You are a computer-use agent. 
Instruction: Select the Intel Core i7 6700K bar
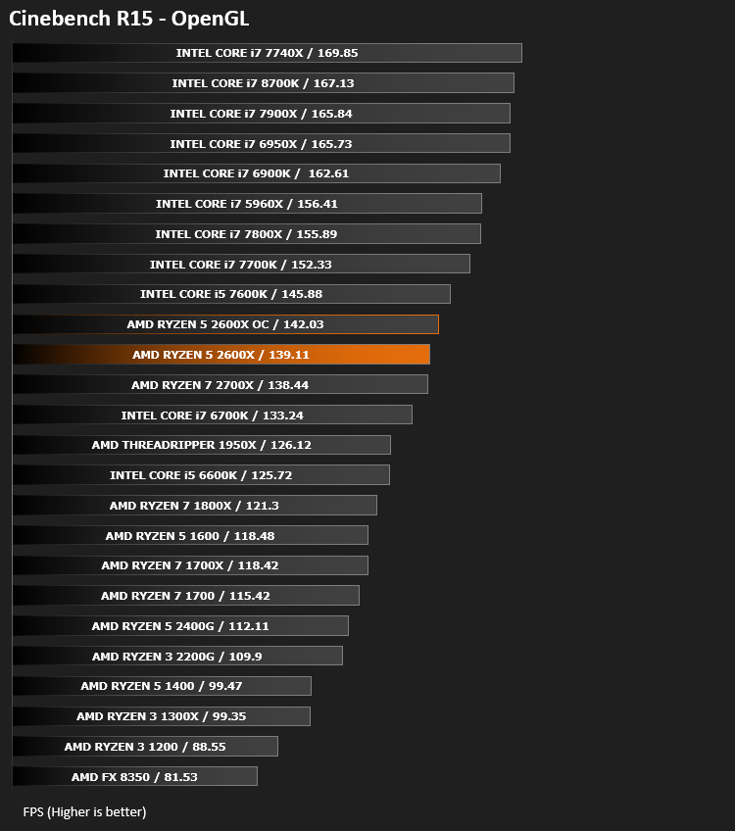click(212, 415)
